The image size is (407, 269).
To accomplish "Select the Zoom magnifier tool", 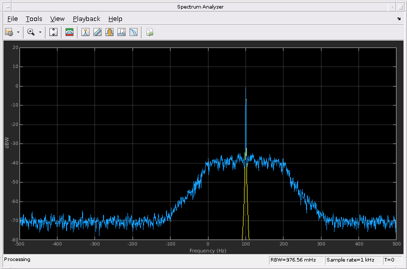I will (31, 32).
